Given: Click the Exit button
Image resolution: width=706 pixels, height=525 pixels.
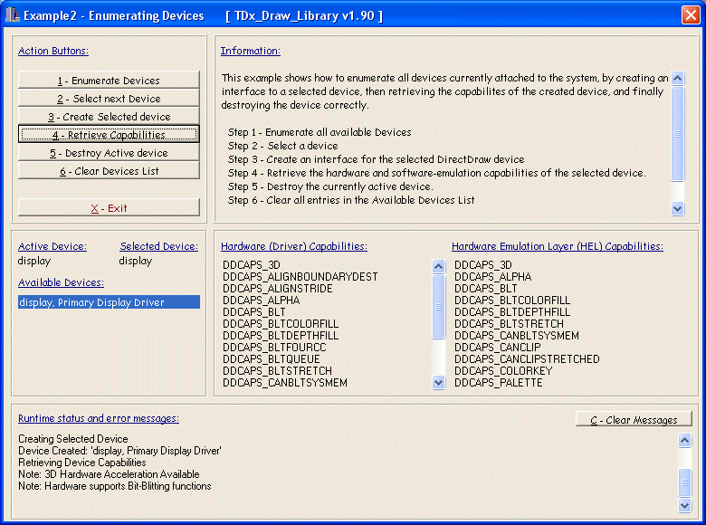Looking at the screenshot, I should click(x=109, y=207).
